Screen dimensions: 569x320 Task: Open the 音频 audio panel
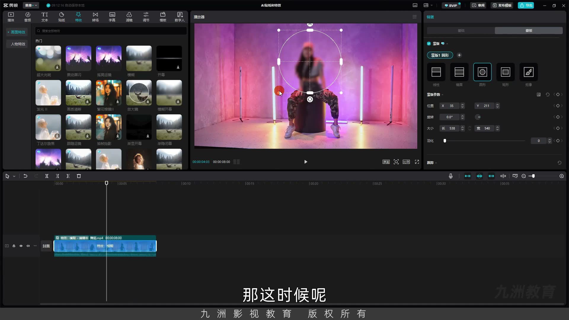[x=28, y=17]
